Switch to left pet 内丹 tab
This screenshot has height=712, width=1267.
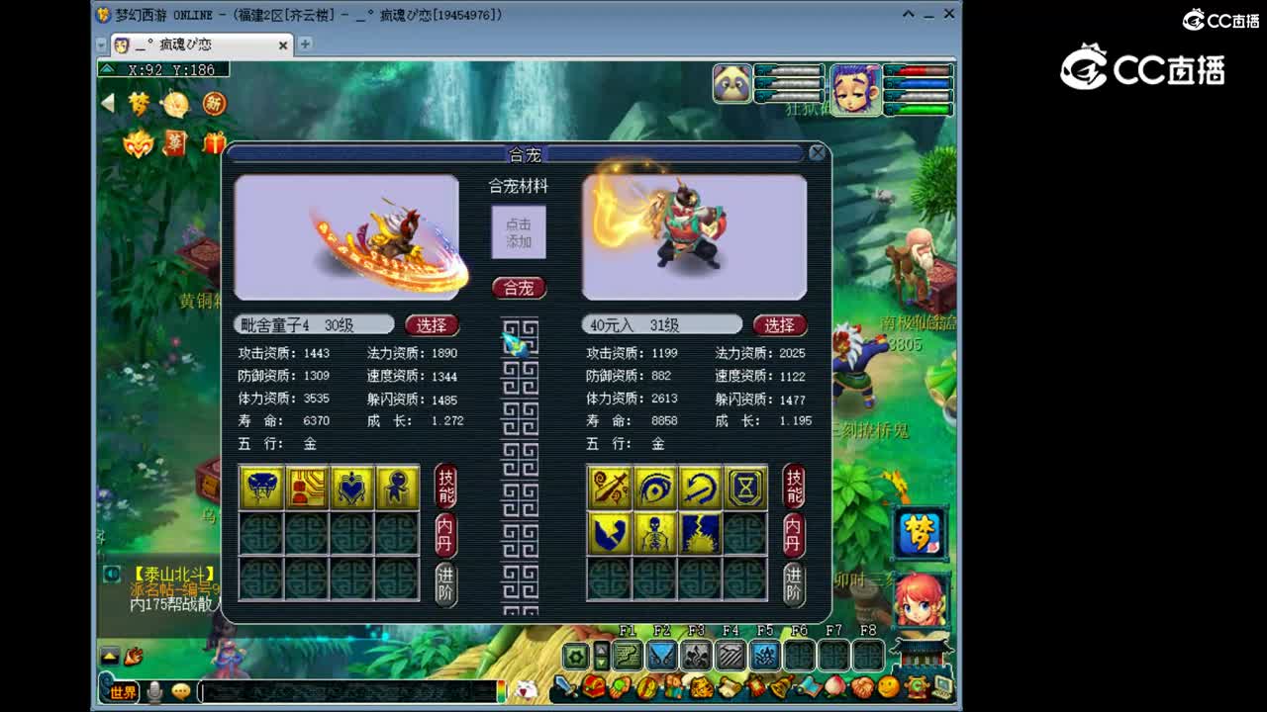pos(445,535)
